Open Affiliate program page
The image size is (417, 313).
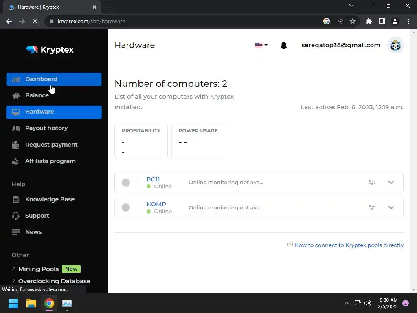(54, 161)
